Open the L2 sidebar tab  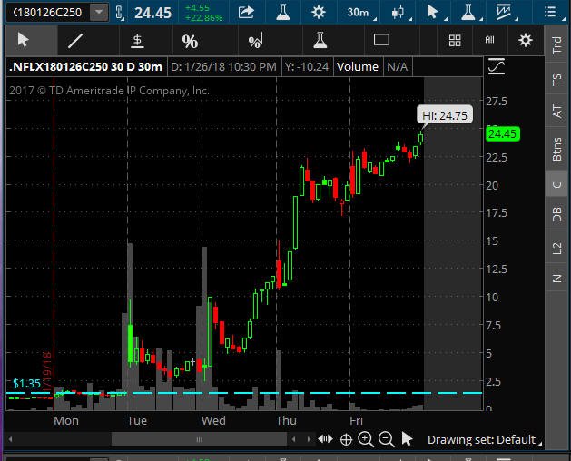[x=557, y=249]
